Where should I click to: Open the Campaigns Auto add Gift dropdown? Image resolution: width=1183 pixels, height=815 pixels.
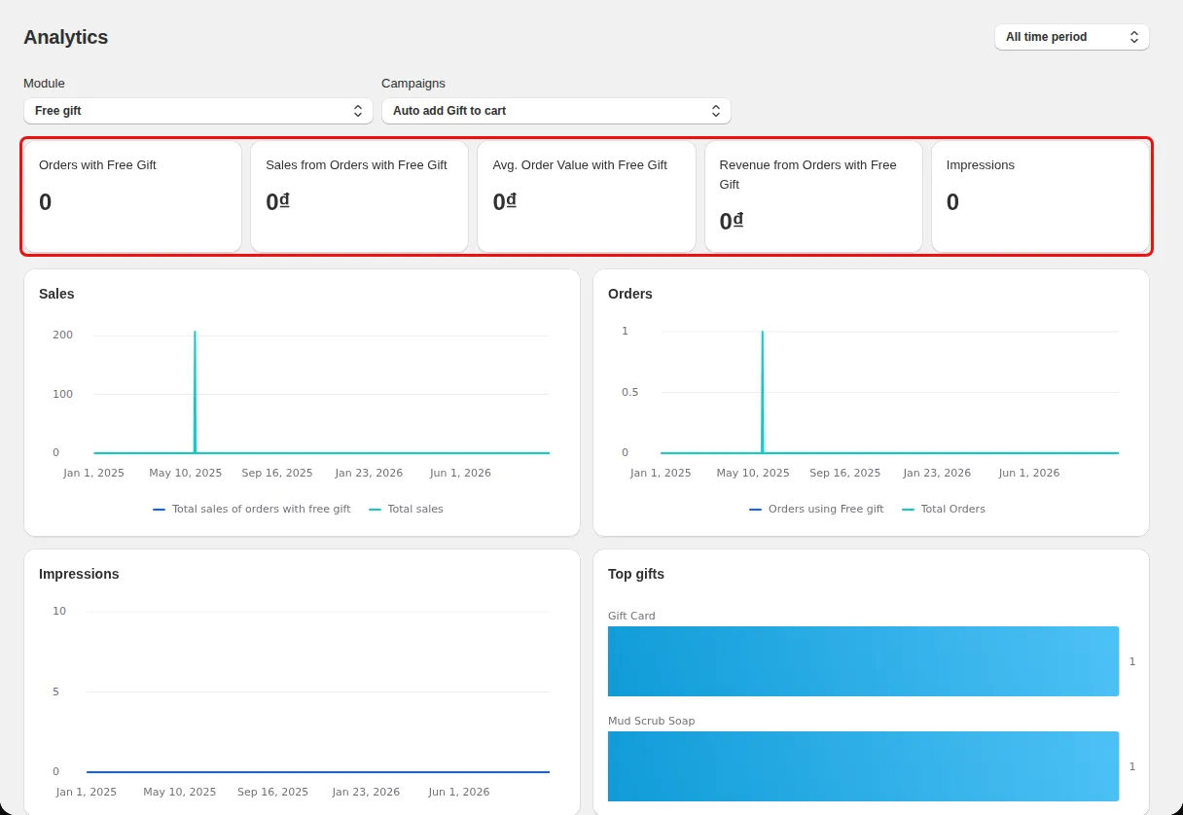556,111
